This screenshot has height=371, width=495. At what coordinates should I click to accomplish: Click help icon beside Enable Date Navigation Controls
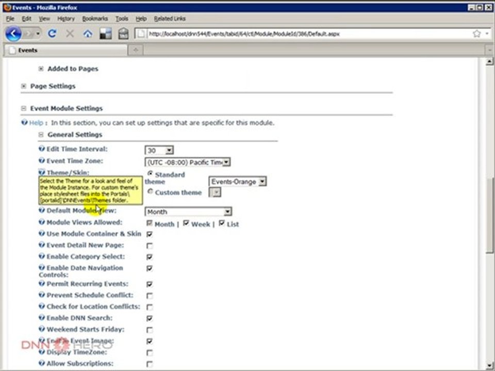coord(42,267)
